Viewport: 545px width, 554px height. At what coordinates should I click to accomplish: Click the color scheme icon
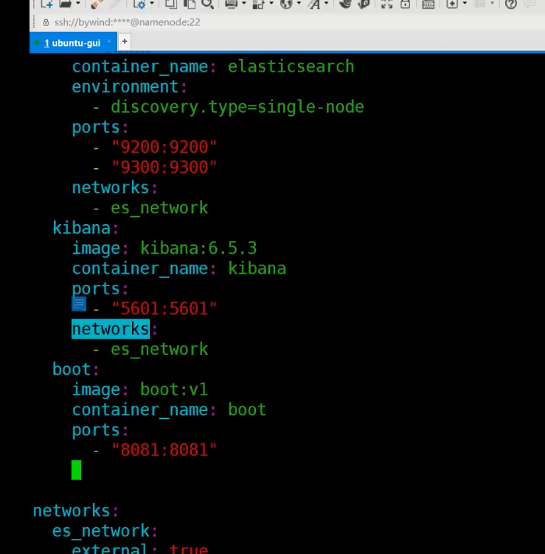(x=259, y=4)
